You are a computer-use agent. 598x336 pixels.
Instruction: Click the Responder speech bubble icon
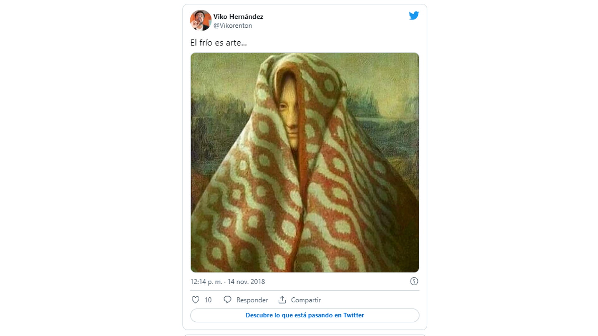(228, 300)
